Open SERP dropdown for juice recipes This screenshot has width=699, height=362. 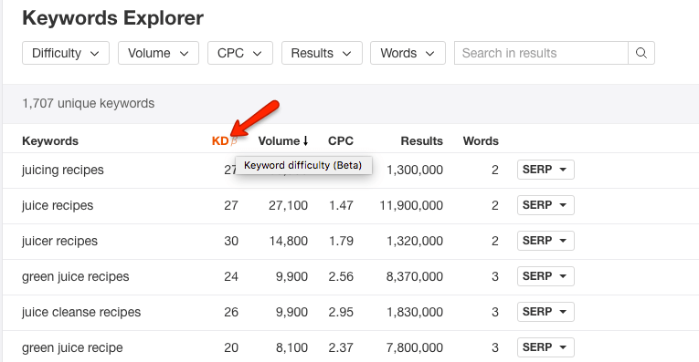[x=545, y=205]
